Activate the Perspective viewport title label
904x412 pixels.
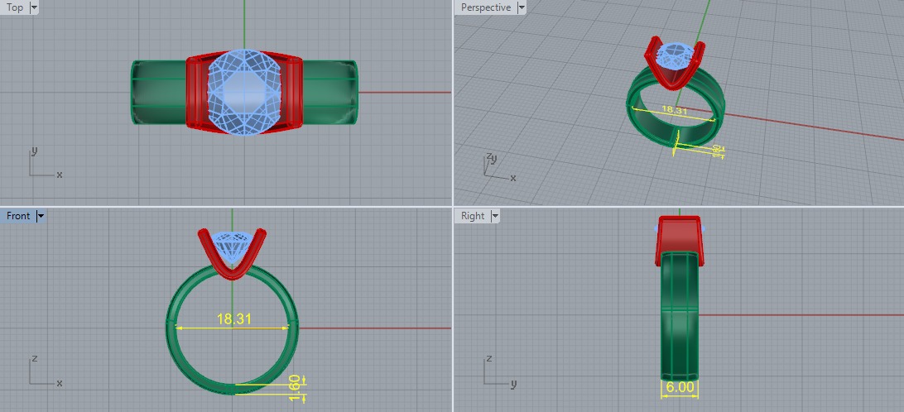point(485,7)
